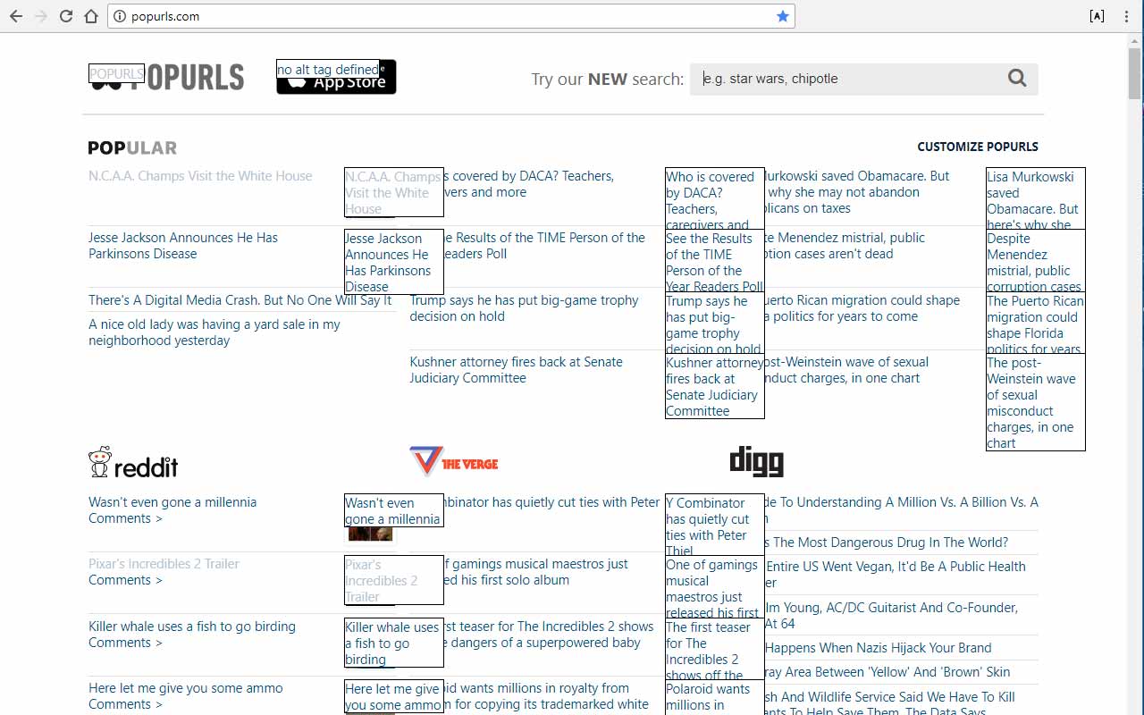Open Comments under 'Here let me give you some ammo'
Screen dimensions: 1144x715
(x=125, y=704)
